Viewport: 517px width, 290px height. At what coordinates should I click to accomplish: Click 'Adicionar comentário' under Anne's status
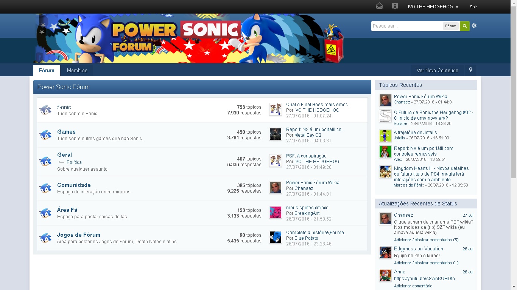[x=413, y=286]
